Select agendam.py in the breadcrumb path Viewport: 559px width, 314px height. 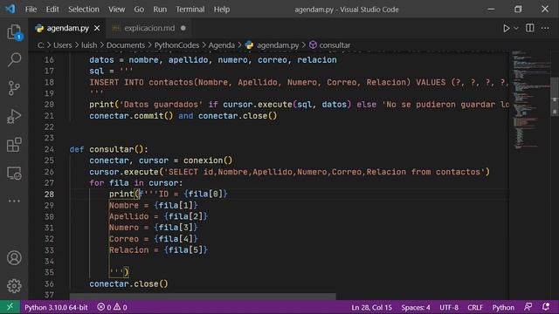(x=278, y=45)
